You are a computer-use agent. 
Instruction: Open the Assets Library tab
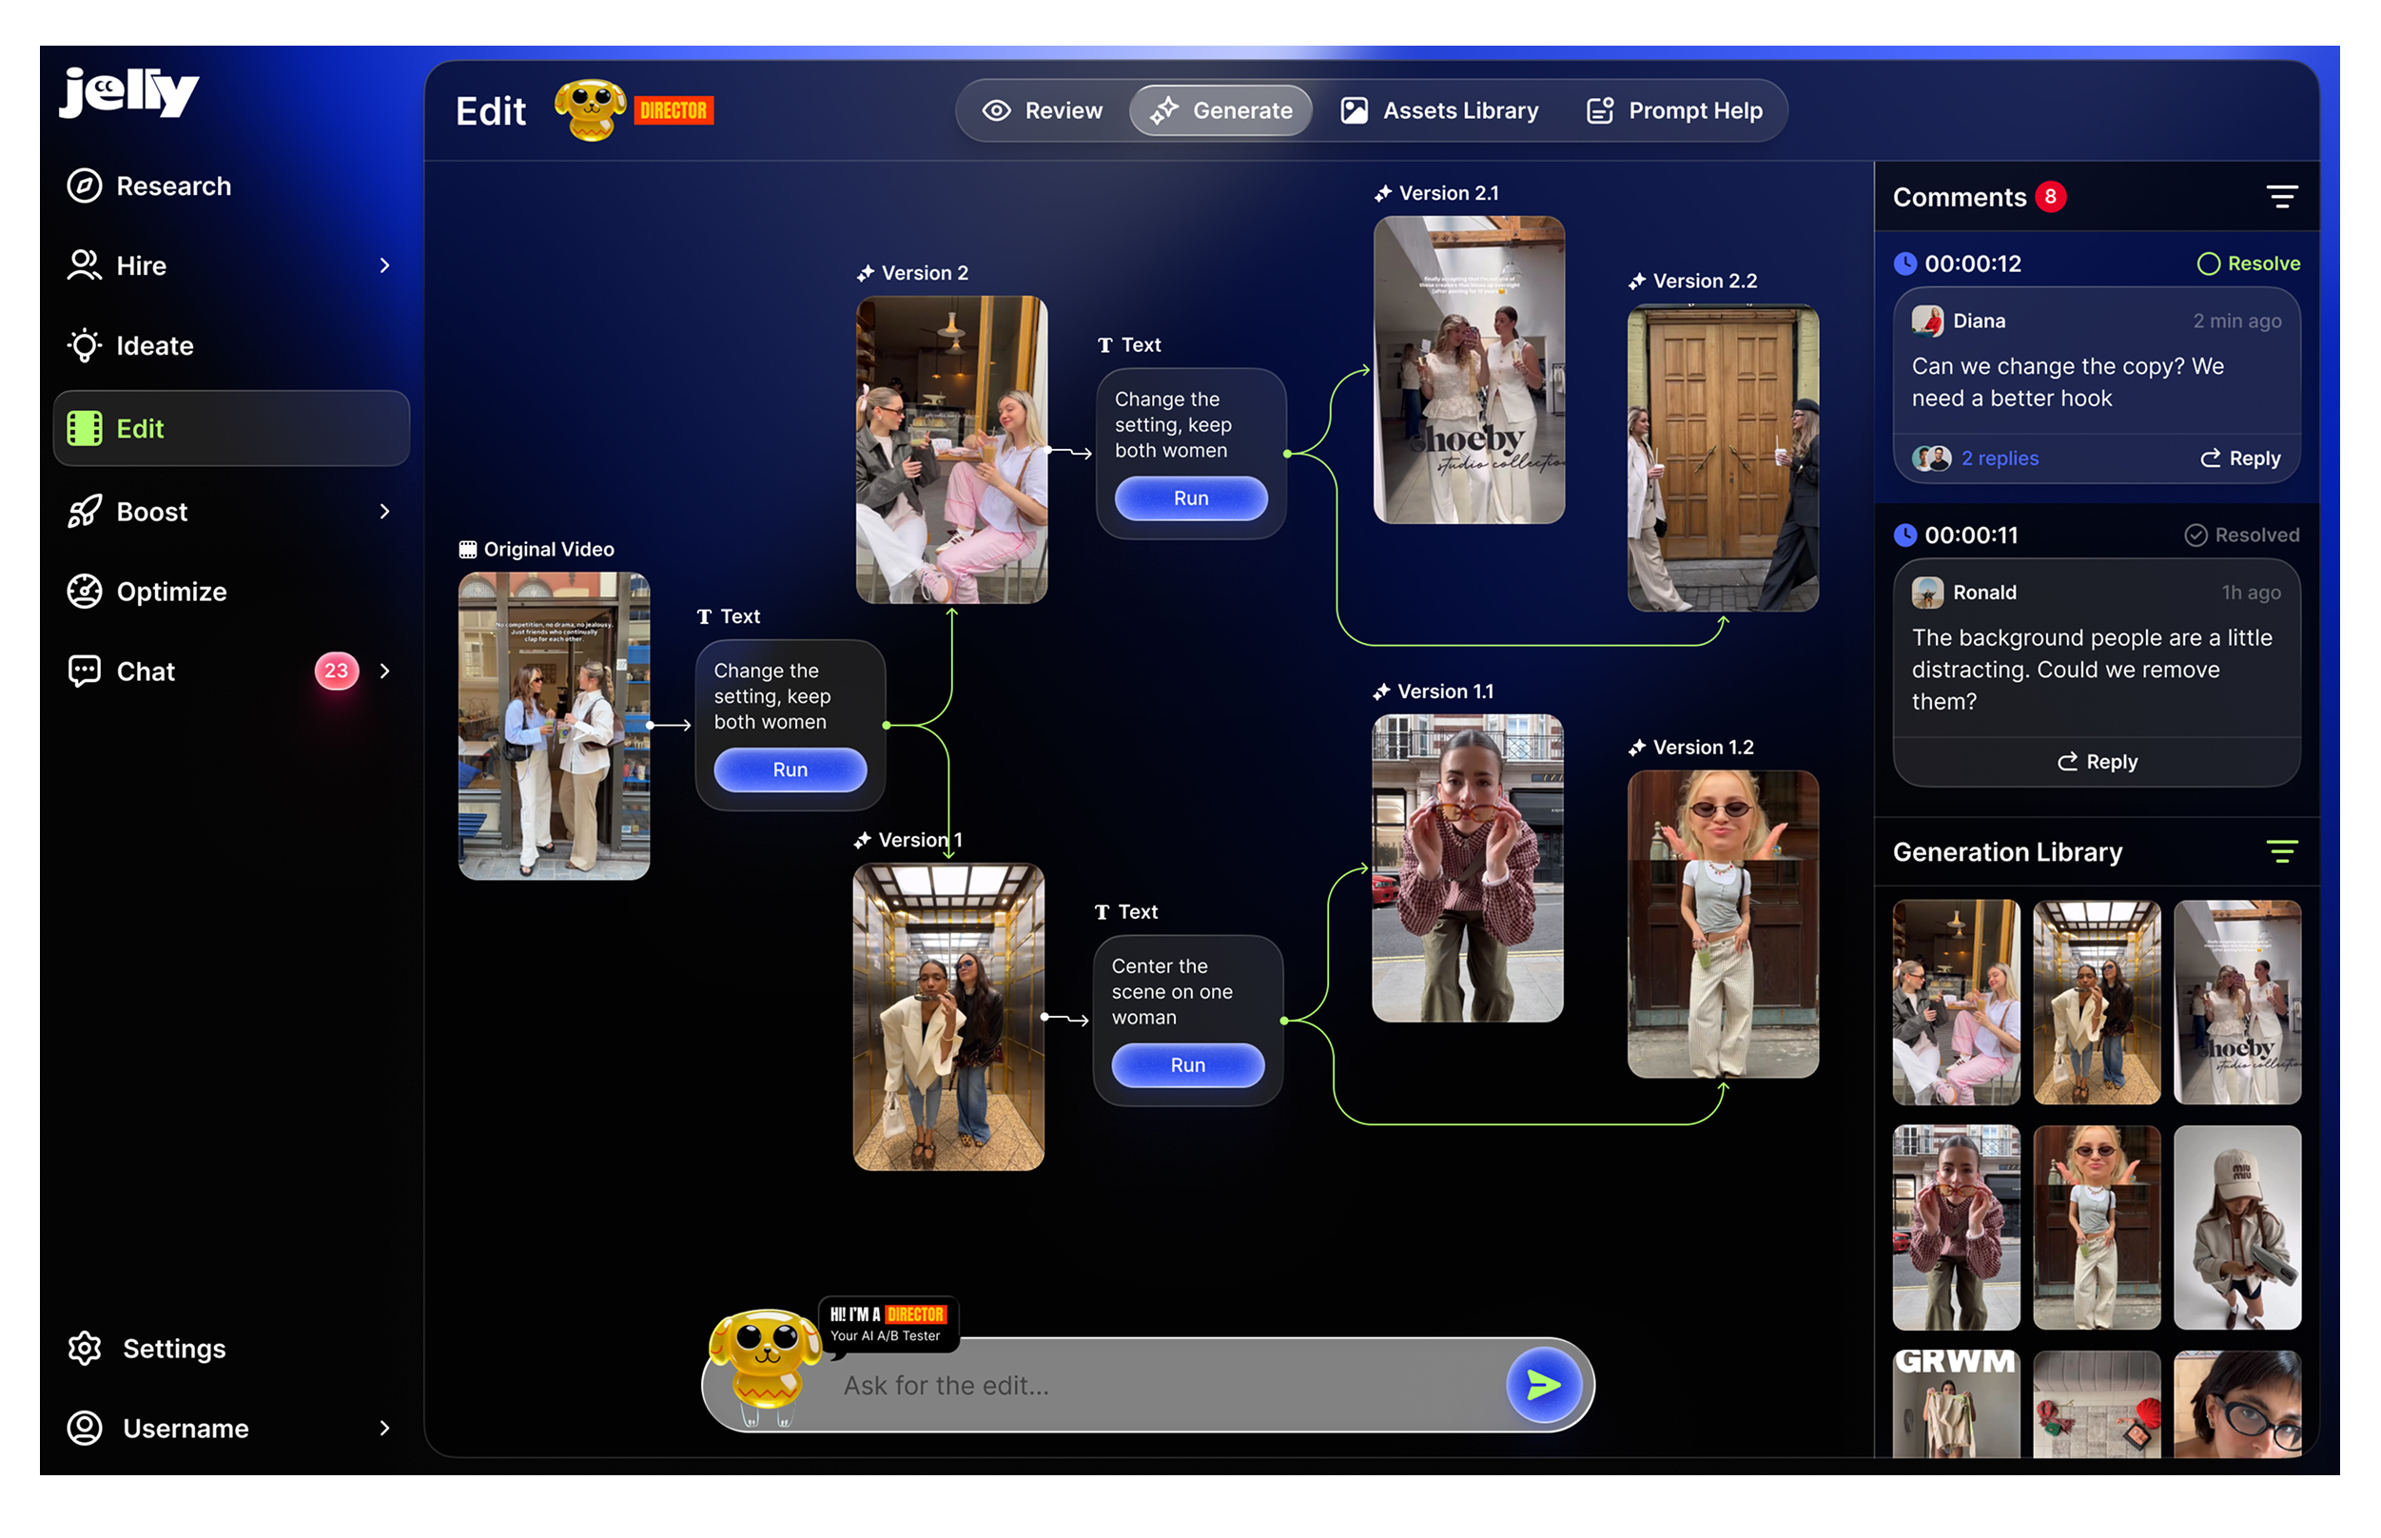[1439, 111]
